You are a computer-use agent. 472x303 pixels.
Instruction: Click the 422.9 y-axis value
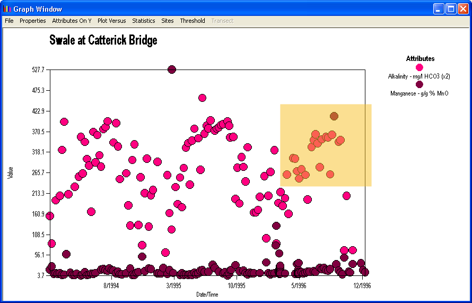38,111
